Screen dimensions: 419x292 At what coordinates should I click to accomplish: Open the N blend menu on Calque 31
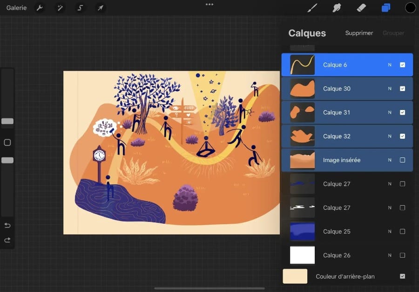[390, 112]
